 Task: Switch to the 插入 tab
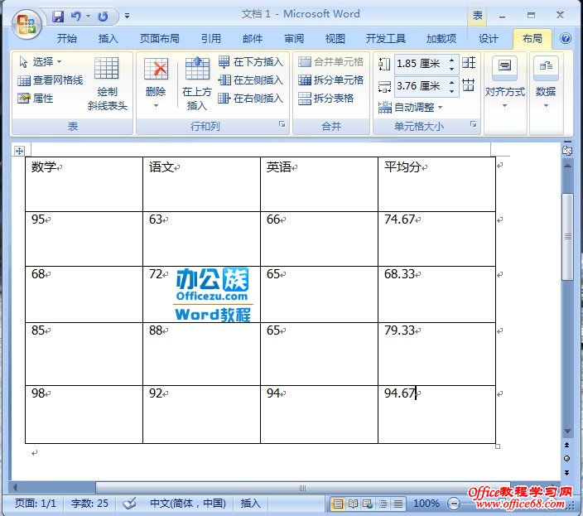[x=108, y=39]
